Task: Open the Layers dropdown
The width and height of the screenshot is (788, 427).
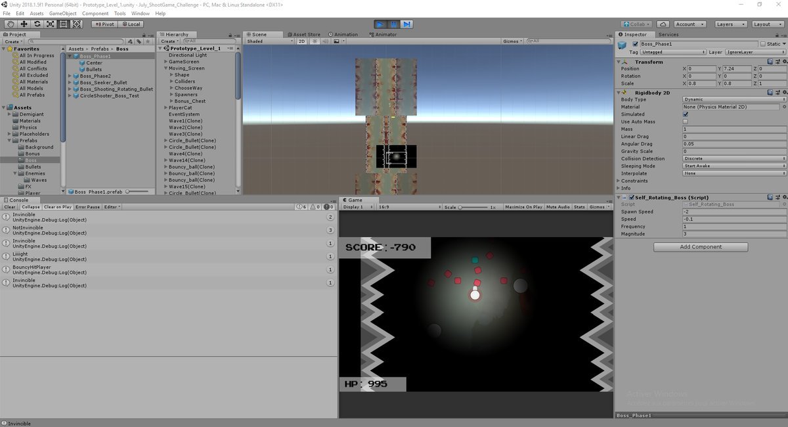Action: [729, 24]
